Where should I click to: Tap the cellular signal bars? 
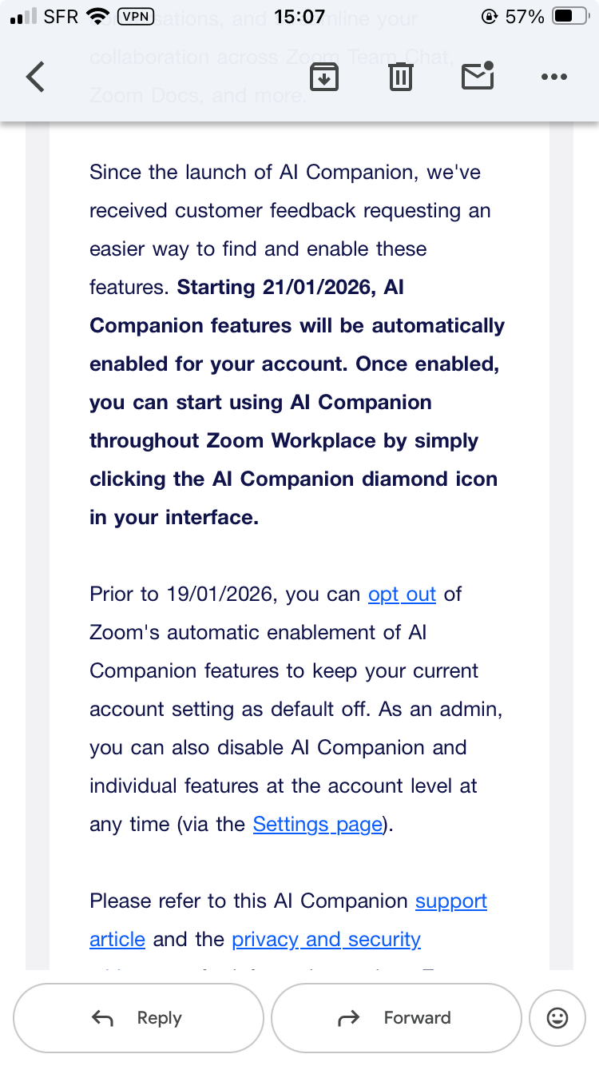click(x=24, y=16)
